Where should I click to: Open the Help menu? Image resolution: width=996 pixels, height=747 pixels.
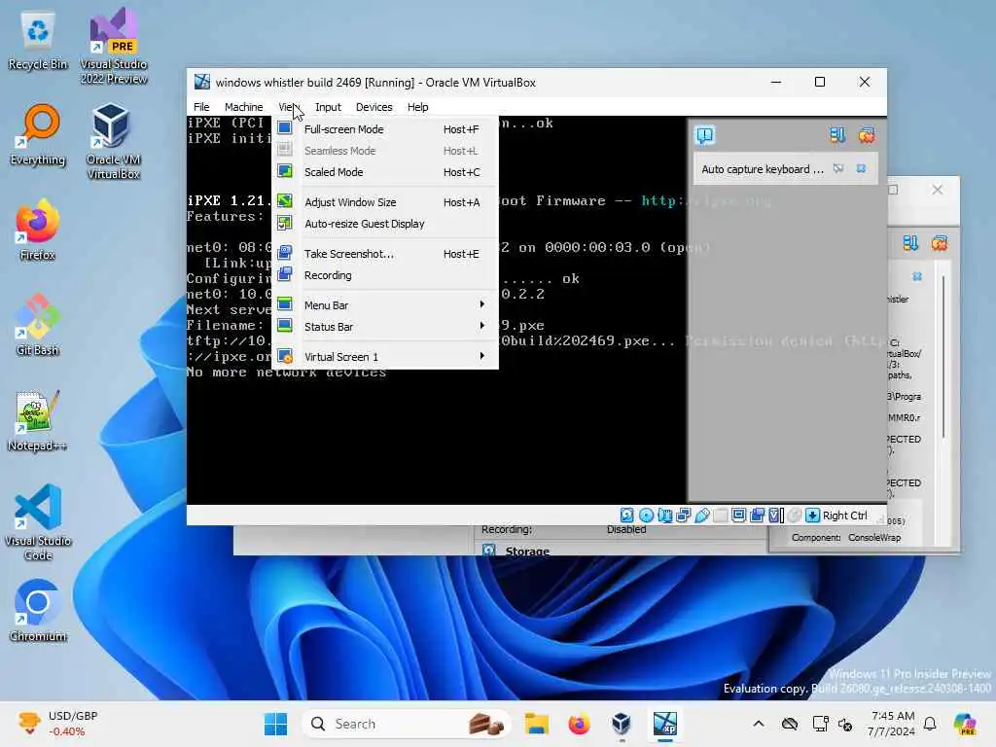(x=417, y=107)
